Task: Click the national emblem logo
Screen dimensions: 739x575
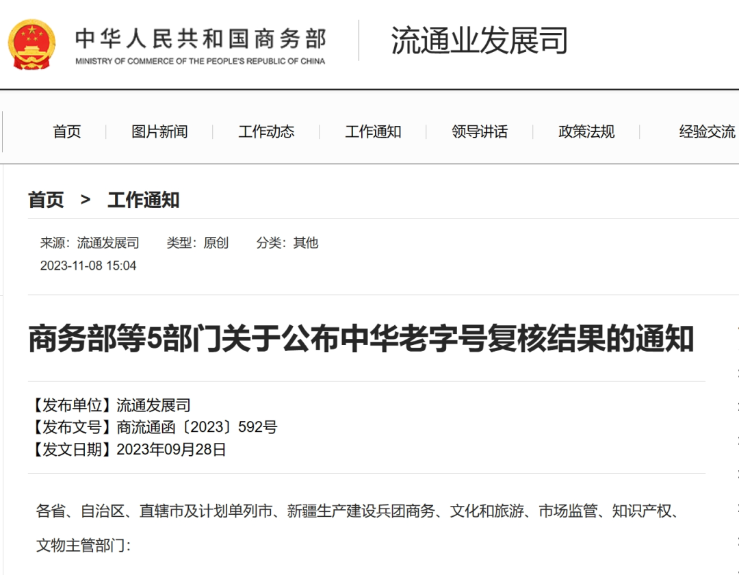Action: [x=32, y=42]
